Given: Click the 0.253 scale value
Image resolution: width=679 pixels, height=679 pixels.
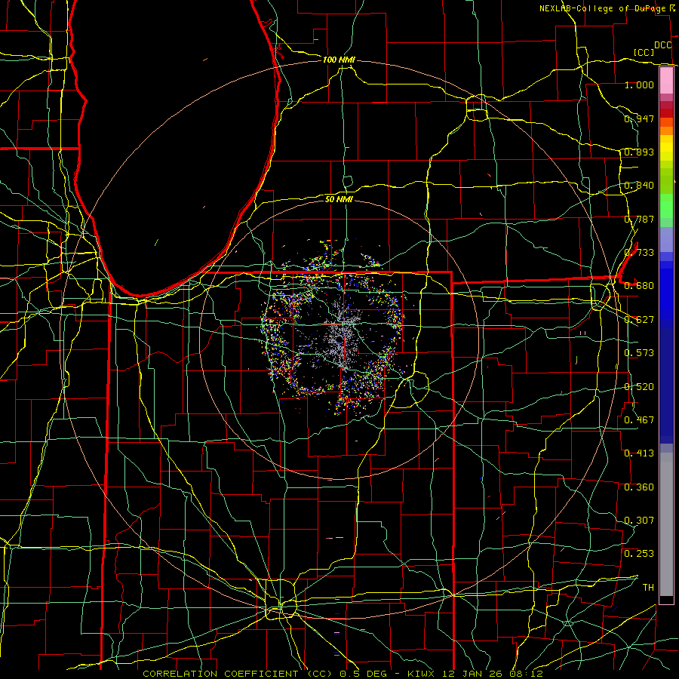Looking at the screenshot, I should pyautogui.click(x=639, y=554).
